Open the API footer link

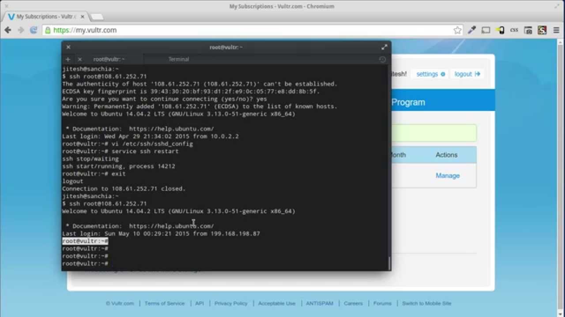tap(200, 303)
